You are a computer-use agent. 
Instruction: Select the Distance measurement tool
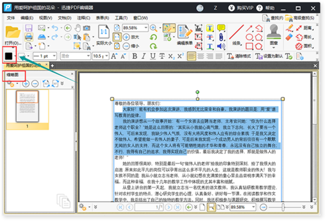[x=305, y=28]
